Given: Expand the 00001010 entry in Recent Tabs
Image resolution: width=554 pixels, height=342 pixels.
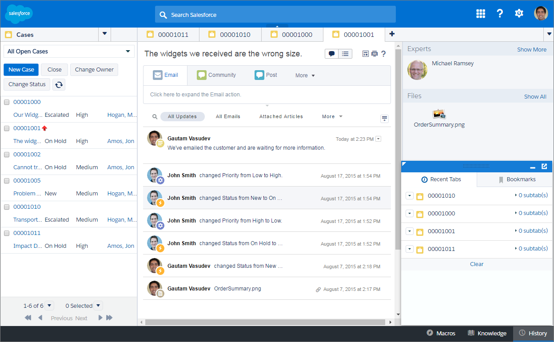Looking at the screenshot, I should click(x=409, y=195).
